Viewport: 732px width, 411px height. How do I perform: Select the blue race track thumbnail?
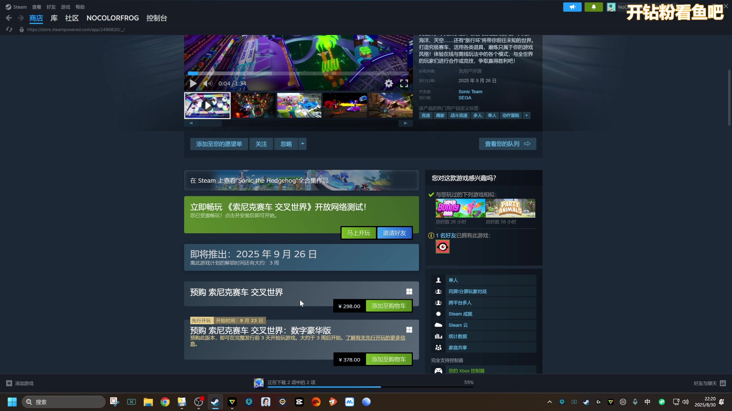[299, 105]
